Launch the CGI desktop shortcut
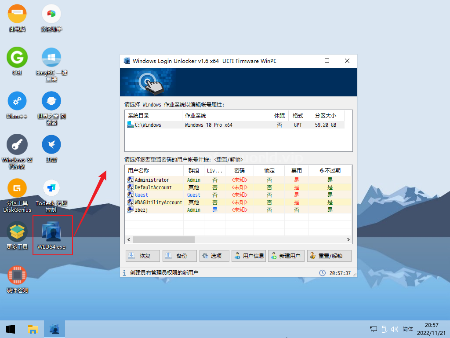Image resolution: width=450 pixels, height=338 pixels. 17,58
